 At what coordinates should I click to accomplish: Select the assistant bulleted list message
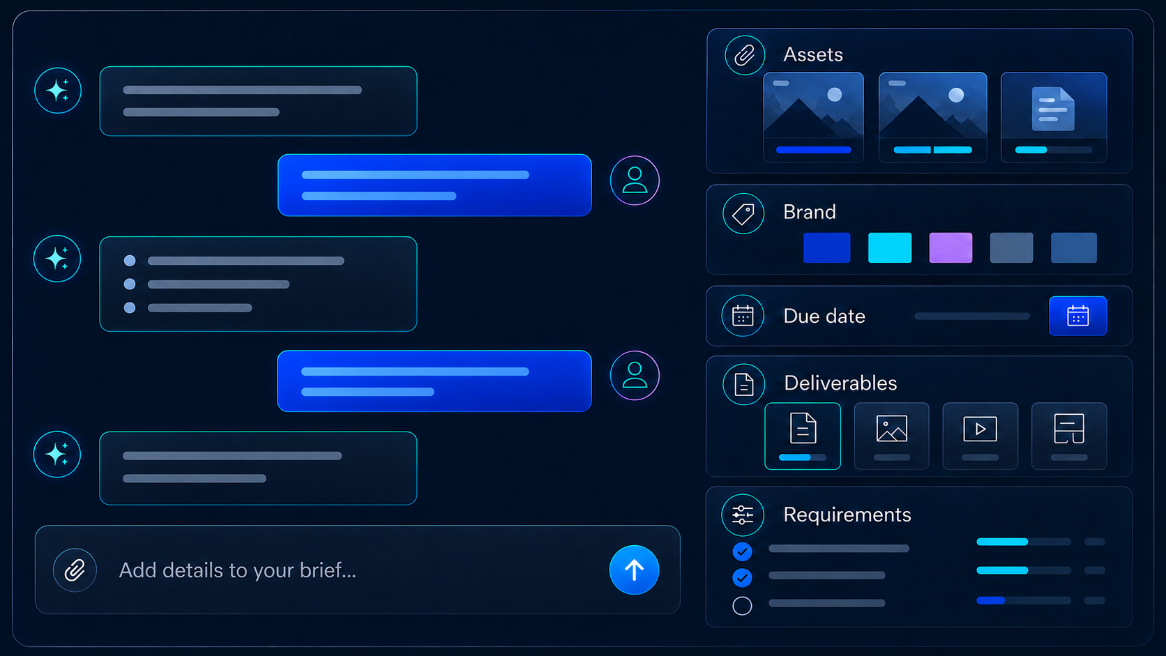(x=258, y=284)
